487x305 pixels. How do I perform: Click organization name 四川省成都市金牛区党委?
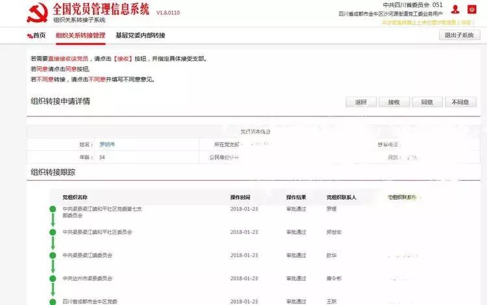click(90, 301)
